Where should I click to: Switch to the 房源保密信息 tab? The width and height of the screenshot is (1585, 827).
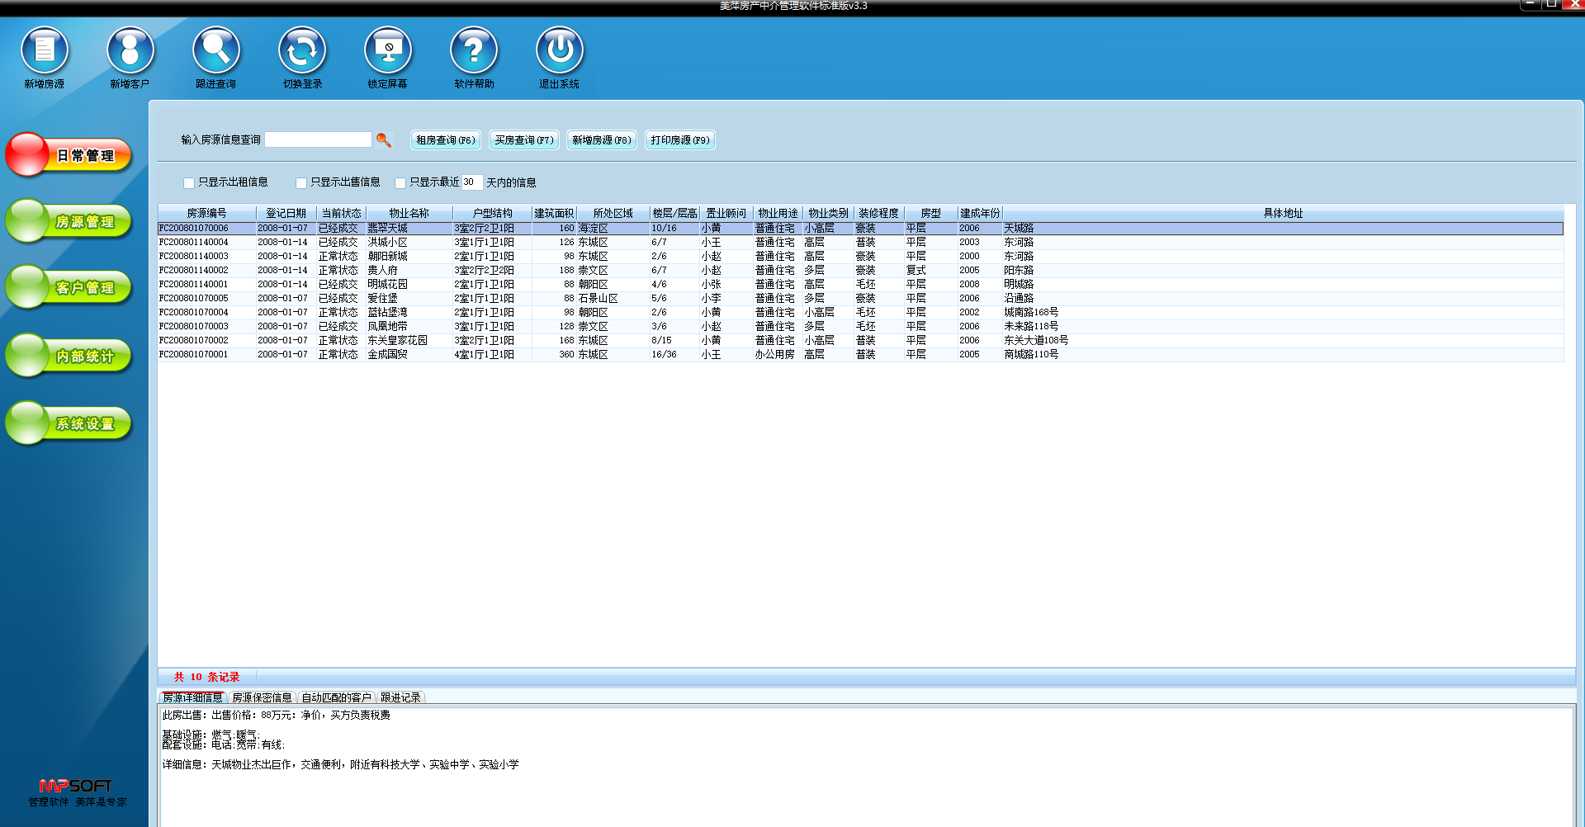coord(262,697)
